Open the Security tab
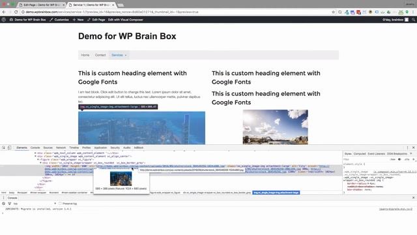The image size is (417, 235). pyautogui.click(x=115, y=148)
